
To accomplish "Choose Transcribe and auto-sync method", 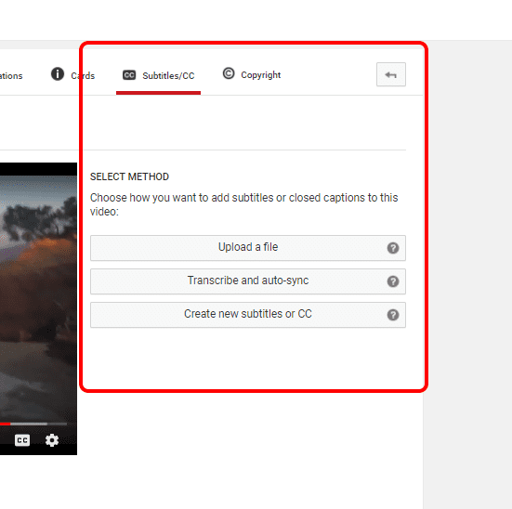I will (248, 281).
